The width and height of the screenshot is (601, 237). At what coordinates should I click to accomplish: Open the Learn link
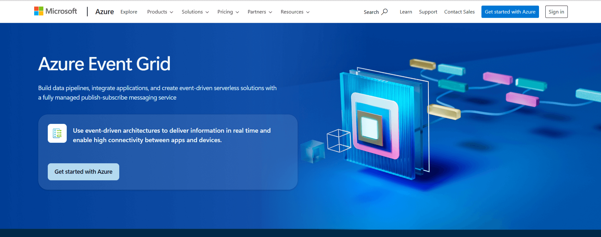(x=406, y=12)
